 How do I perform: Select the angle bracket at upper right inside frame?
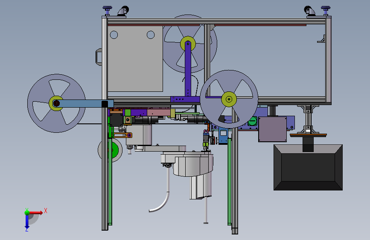coord(321,39)
